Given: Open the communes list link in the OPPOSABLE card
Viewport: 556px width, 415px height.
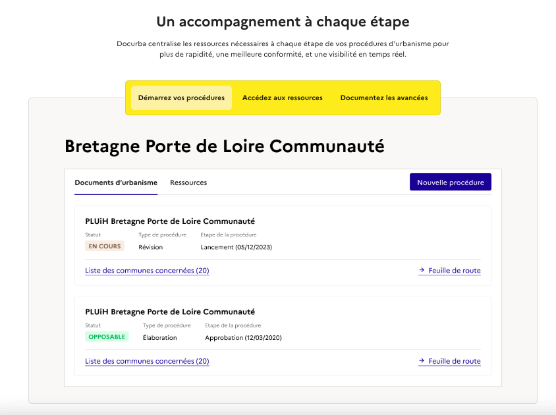Looking at the screenshot, I should (147, 361).
